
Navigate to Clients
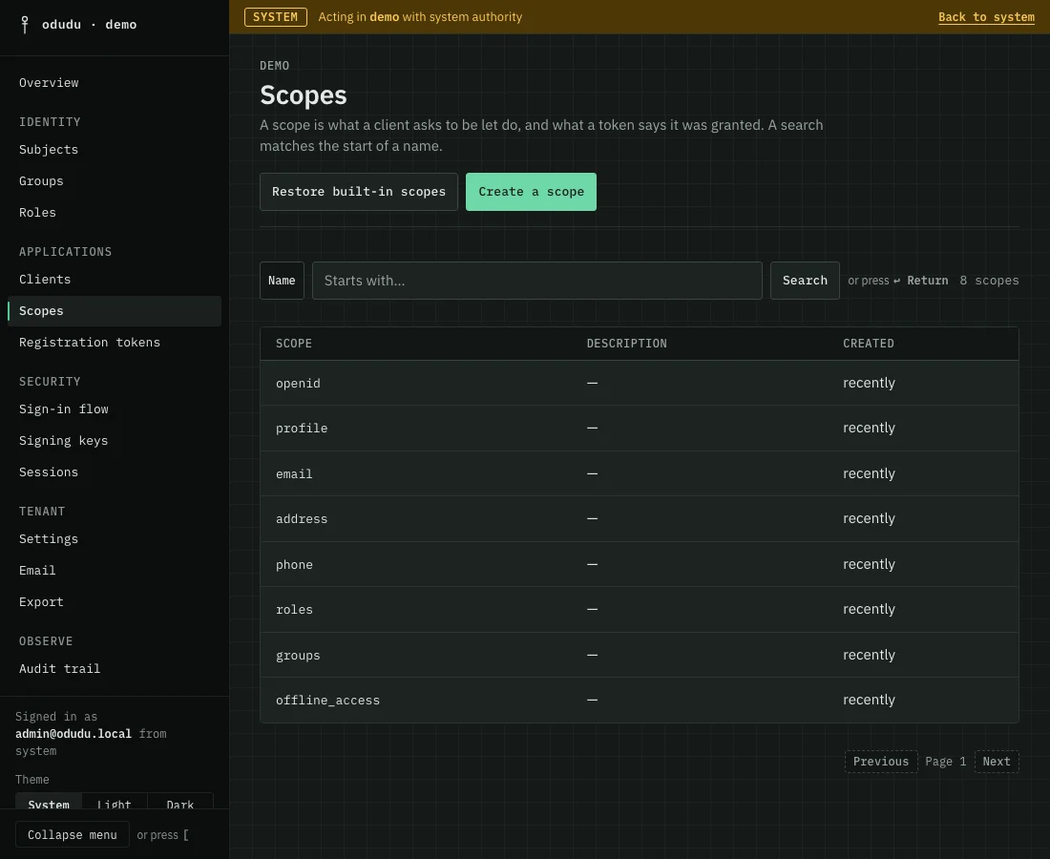coord(115,280)
